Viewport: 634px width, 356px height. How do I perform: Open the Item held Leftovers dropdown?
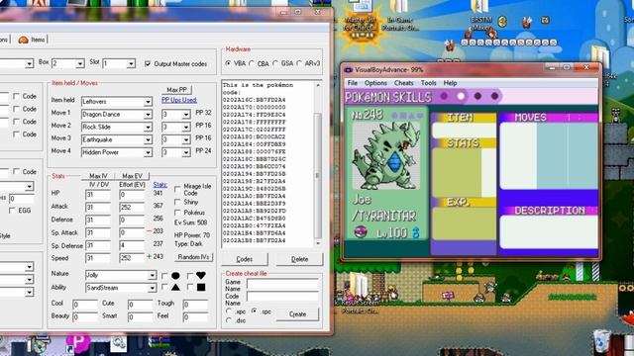[148, 102]
